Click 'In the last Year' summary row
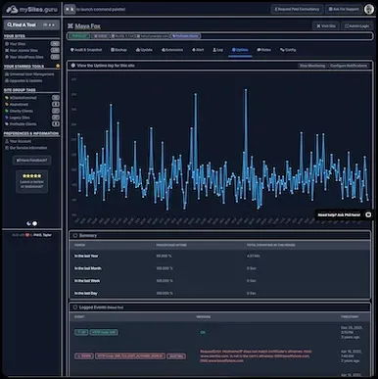This screenshot has width=378, height=379. [219, 256]
